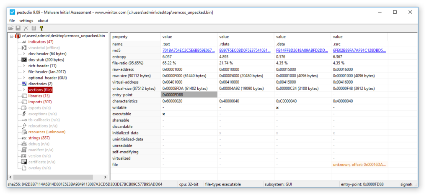Click the abc strings icon
The height and width of the screenshot is (196, 429).
coord(24,138)
